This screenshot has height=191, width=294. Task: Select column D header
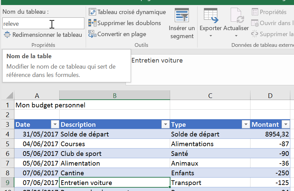pyautogui.click(x=270, y=96)
